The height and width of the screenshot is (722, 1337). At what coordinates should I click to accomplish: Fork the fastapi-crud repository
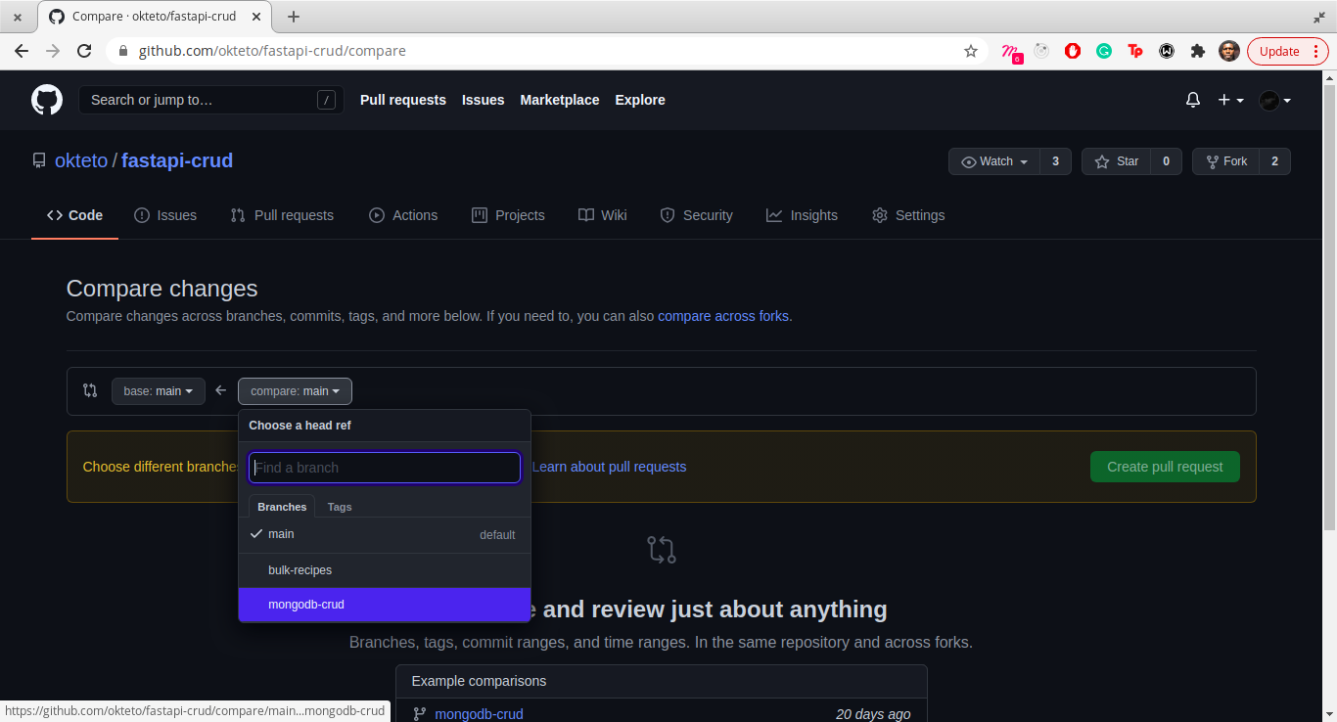click(1226, 161)
